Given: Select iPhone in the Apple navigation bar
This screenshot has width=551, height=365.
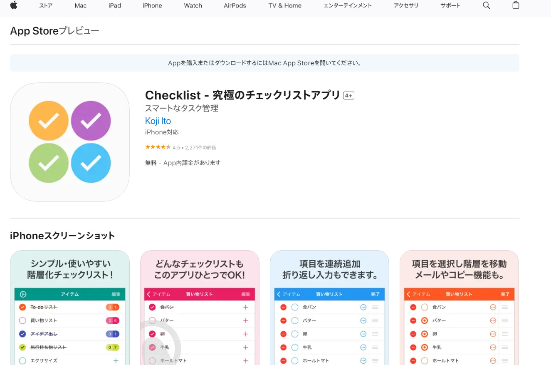Looking at the screenshot, I should point(152,5).
